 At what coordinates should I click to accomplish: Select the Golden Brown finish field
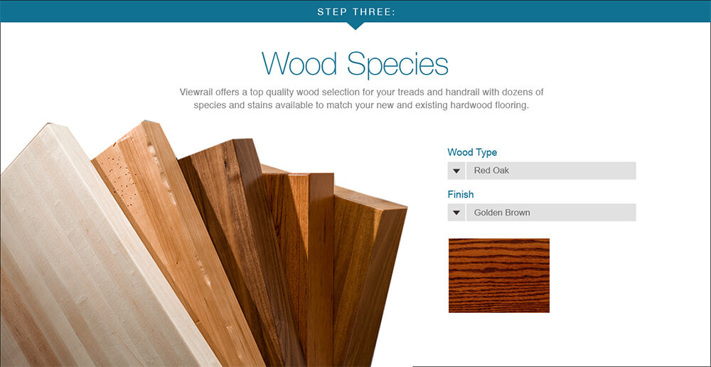(551, 213)
